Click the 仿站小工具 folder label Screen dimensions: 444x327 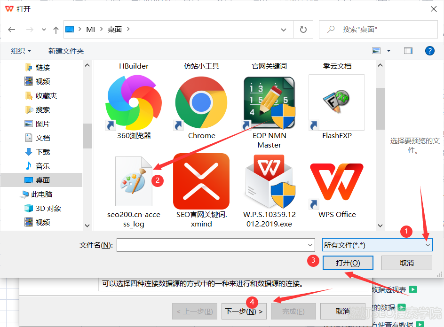pos(201,66)
